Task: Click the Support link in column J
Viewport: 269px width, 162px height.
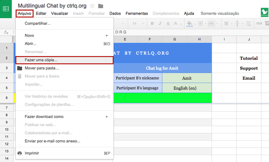Action: coord(249,68)
